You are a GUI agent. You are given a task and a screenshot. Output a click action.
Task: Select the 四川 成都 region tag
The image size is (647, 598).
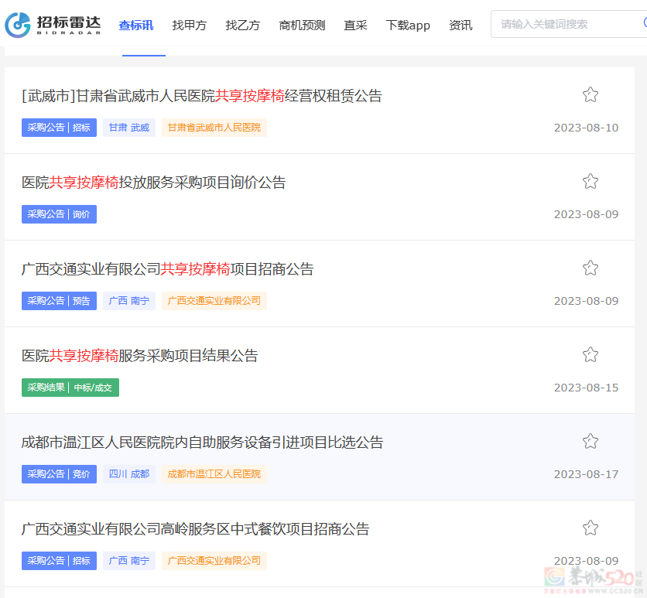[129, 474]
